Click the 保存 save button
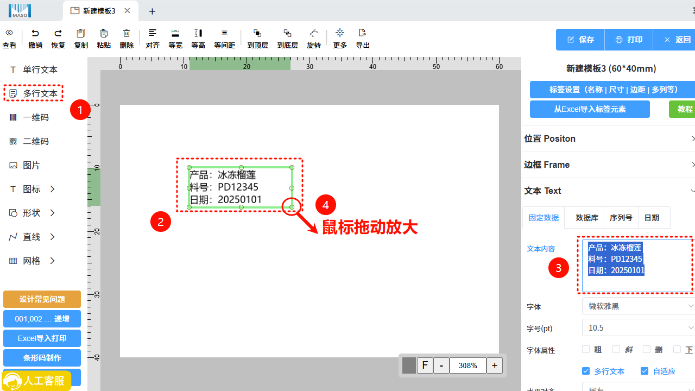695x391 pixels. [580, 40]
